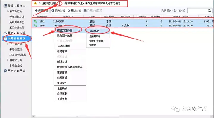Open 近期新增游戏 in the sidebar

pyautogui.click(x=17, y=17)
